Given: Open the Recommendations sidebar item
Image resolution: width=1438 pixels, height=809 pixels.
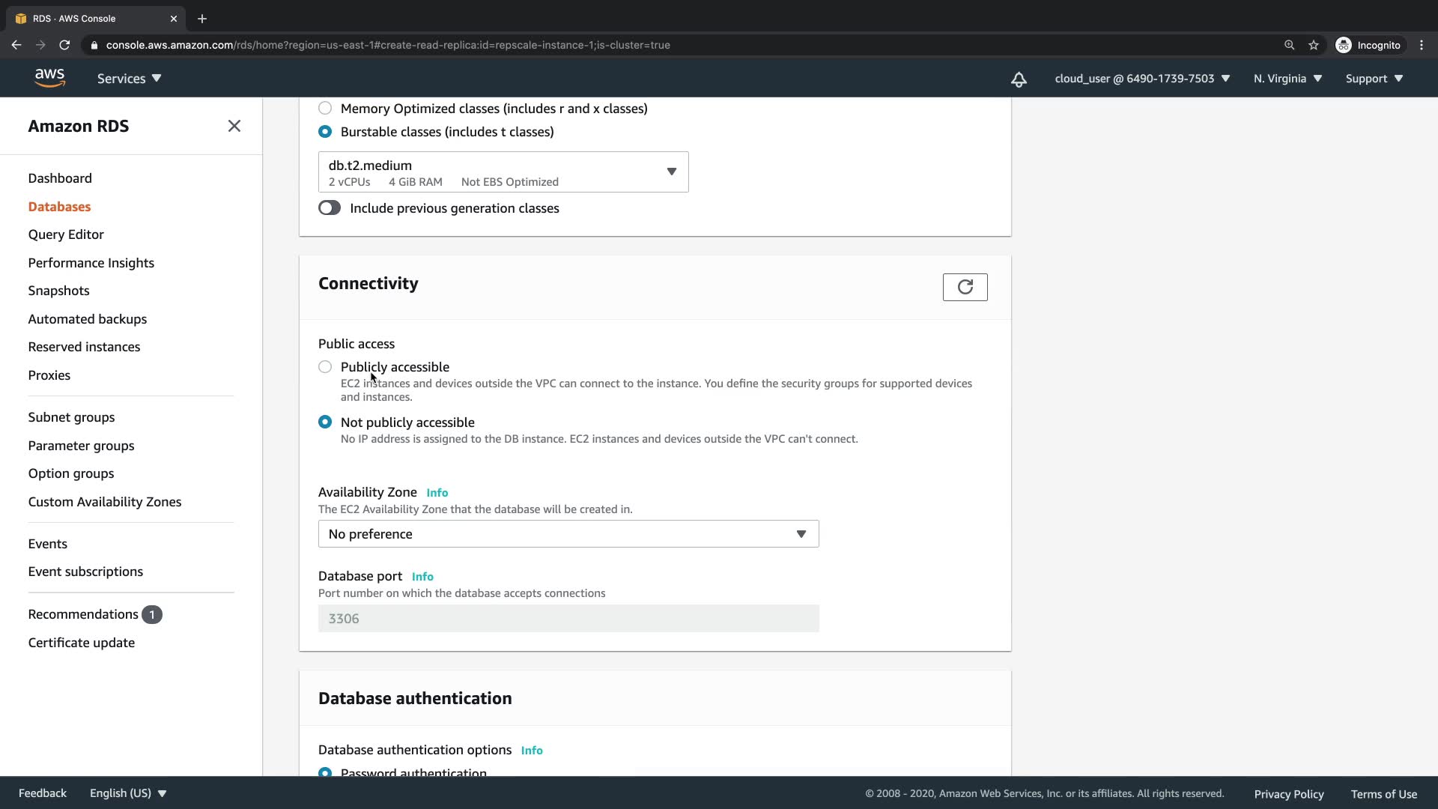Looking at the screenshot, I should 83,614.
